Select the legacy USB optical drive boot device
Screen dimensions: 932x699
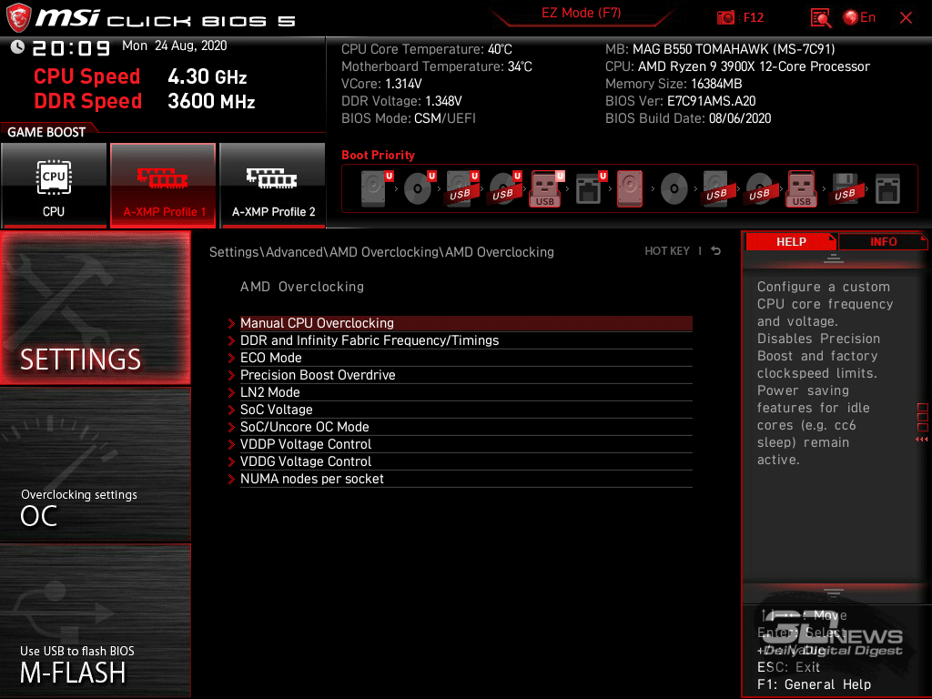click(760, 188)
